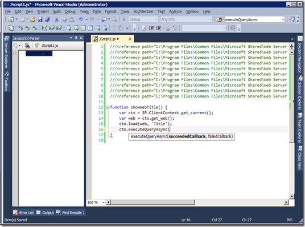Click the split editor handle above scrollbar
The height and width of the screenshot is (227, 305).
[291, 47]
